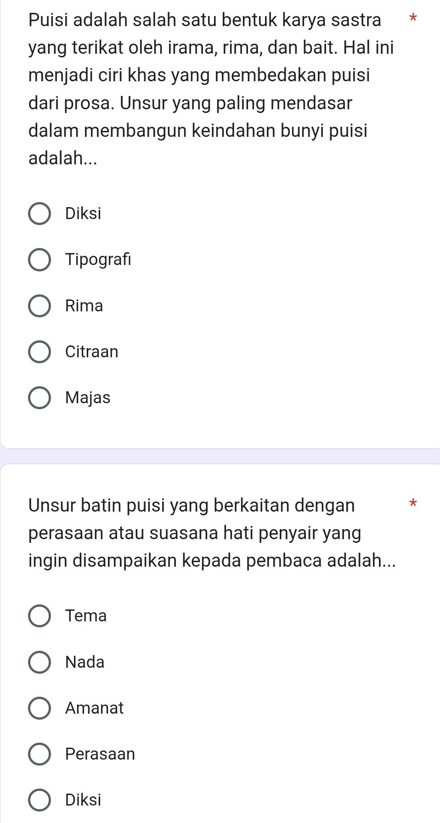Click the Rima option label text
Screen dimensions: 440x823
click(x=84, y=305)
